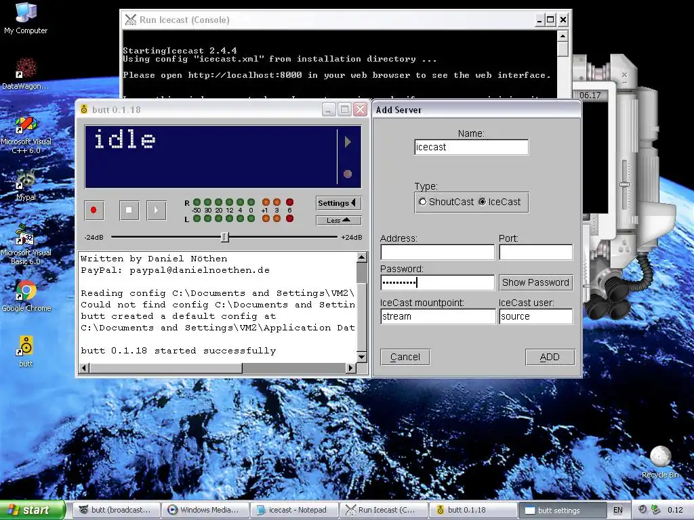The image size is (694, 520).
Task: Click the second tray icon near clock
Action: (656, 509)
